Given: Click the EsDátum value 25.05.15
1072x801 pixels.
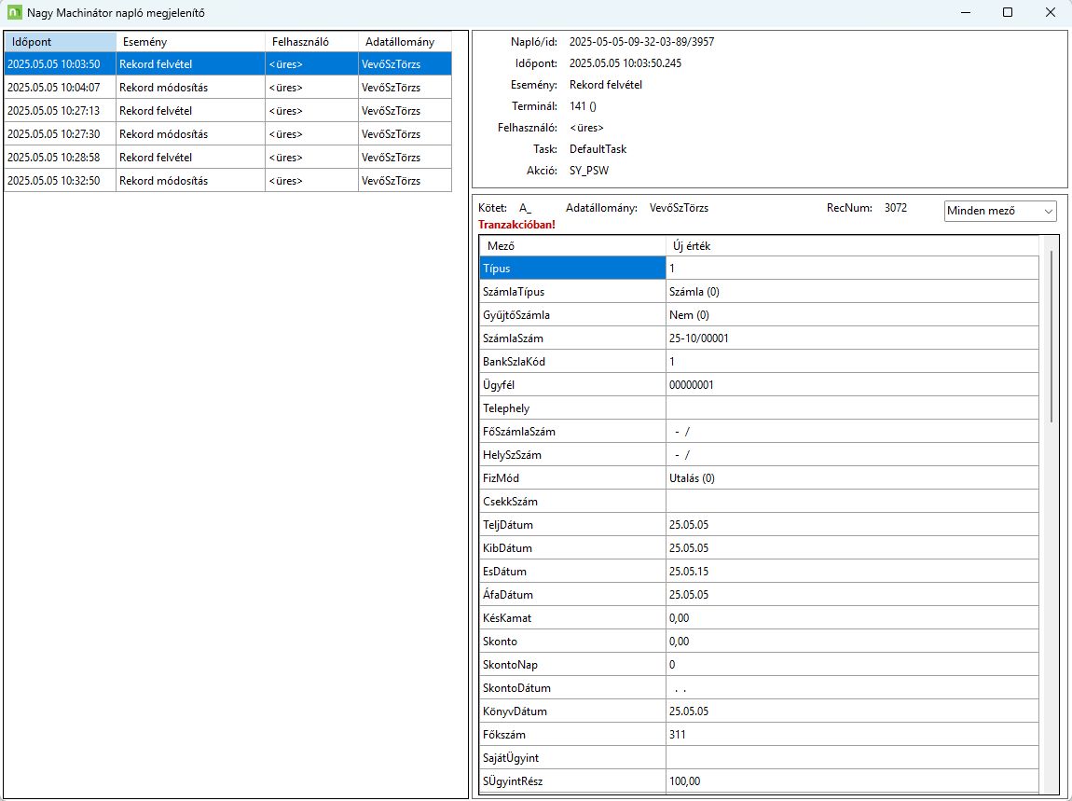Looking at the screenshot, I should pyautogui.click(x=689, y=572).
